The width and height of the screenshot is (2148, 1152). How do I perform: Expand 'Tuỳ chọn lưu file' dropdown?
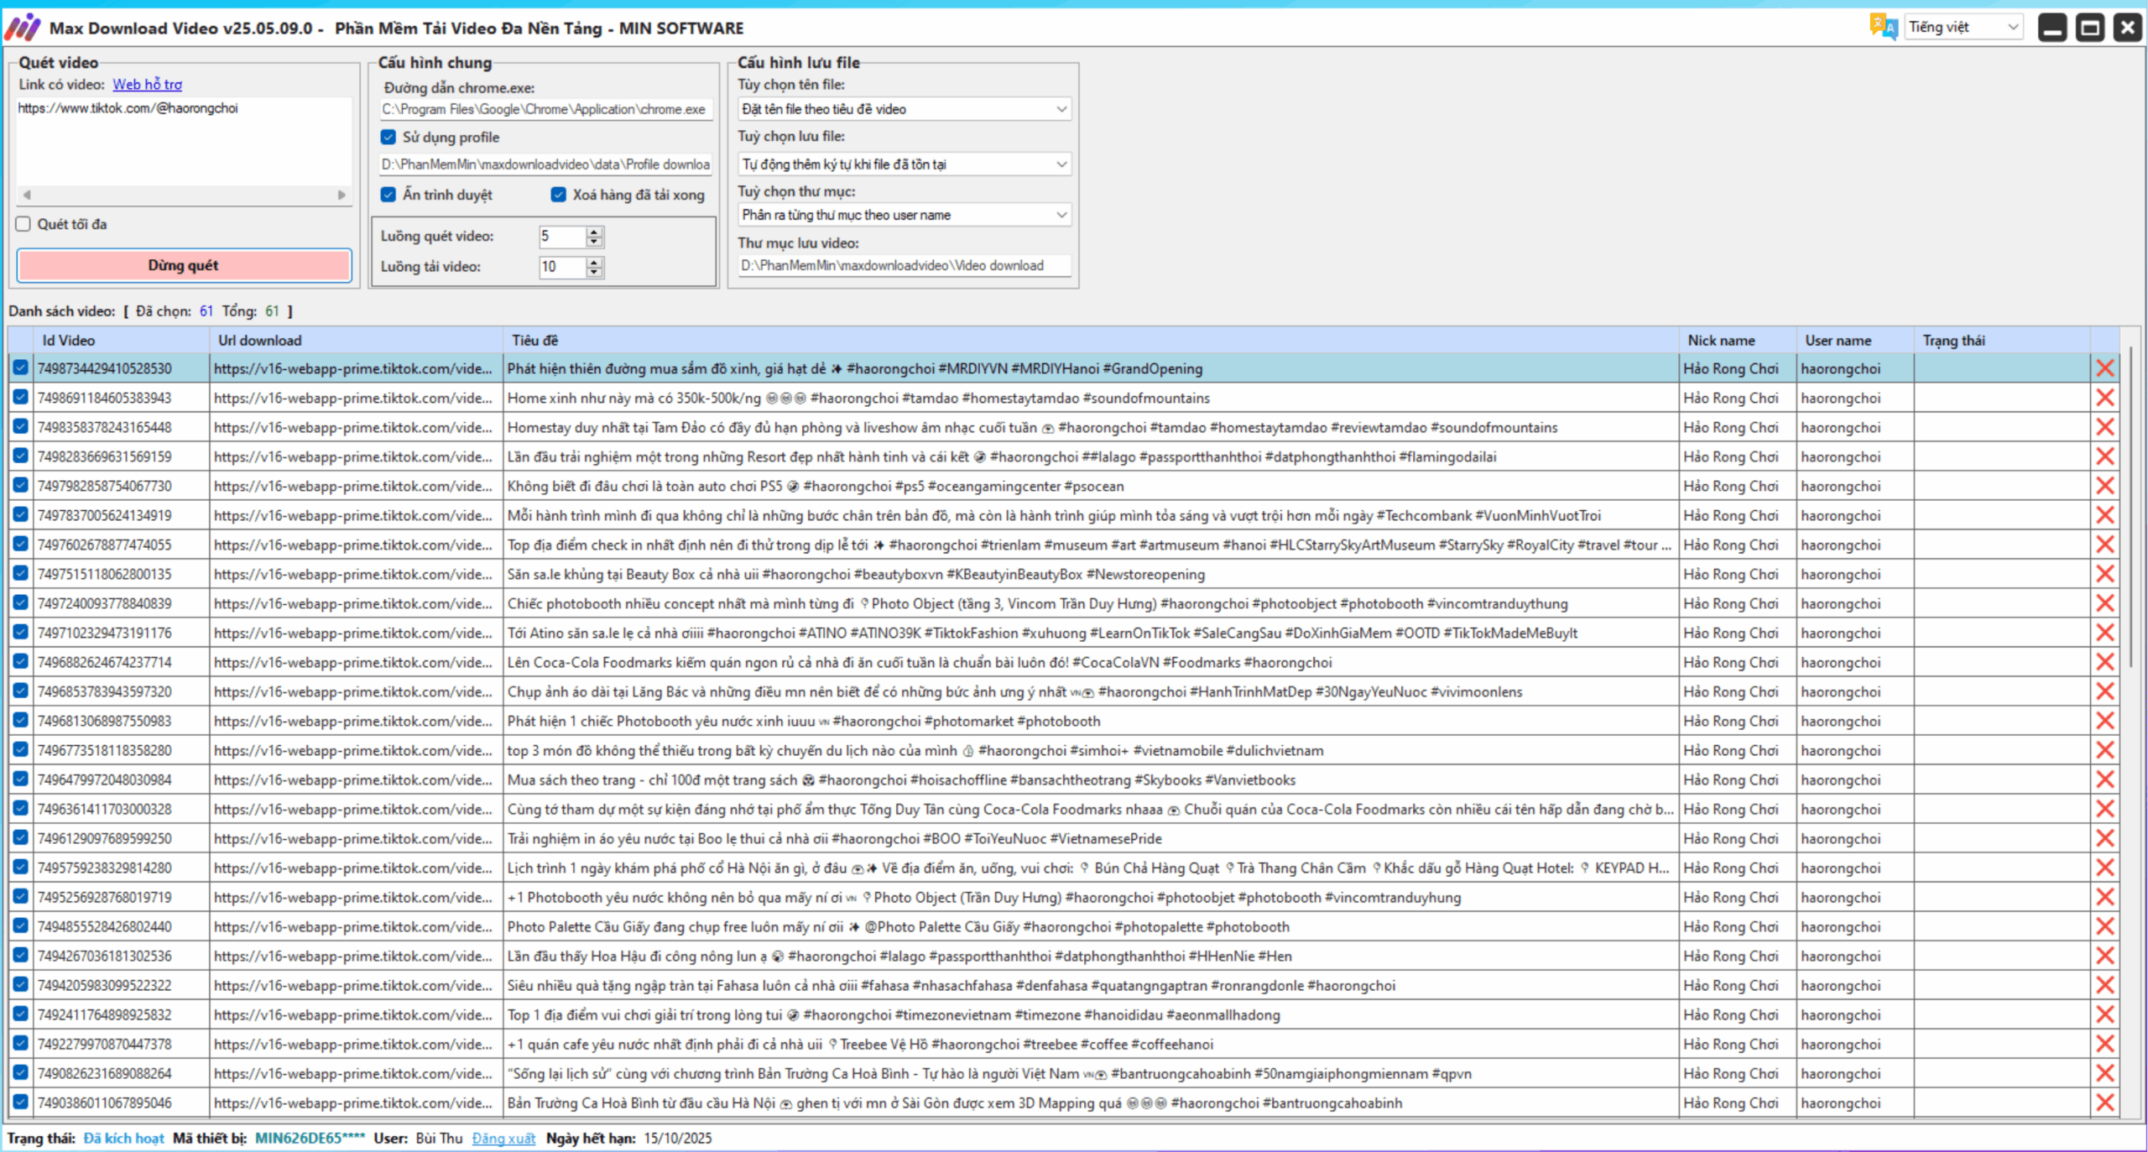click(905, 164)
